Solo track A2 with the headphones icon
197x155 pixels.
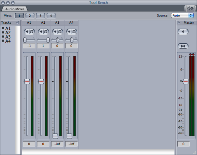pyautogui.click(x=46, y=32)
